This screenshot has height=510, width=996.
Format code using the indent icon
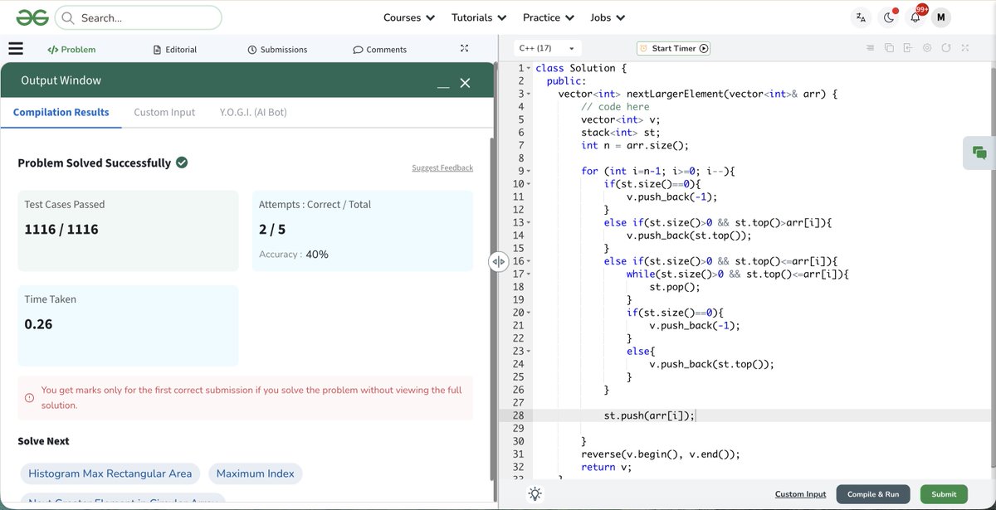pos(870,48)
